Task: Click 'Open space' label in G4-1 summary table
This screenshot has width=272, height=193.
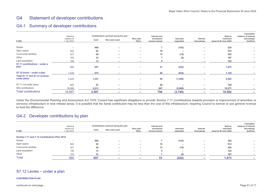Action: pos(22,51)
